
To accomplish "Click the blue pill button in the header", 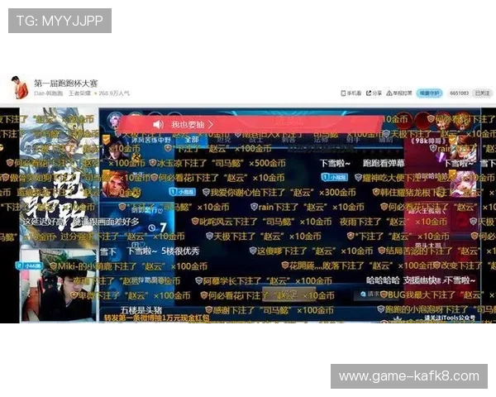I will click(x=429, y=93).
